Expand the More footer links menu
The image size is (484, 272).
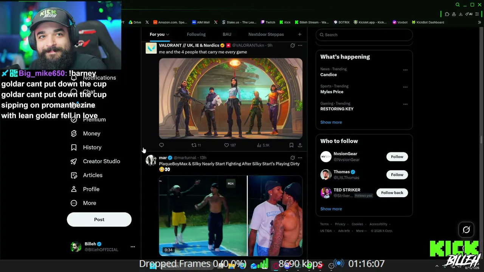tap(361, 231)
